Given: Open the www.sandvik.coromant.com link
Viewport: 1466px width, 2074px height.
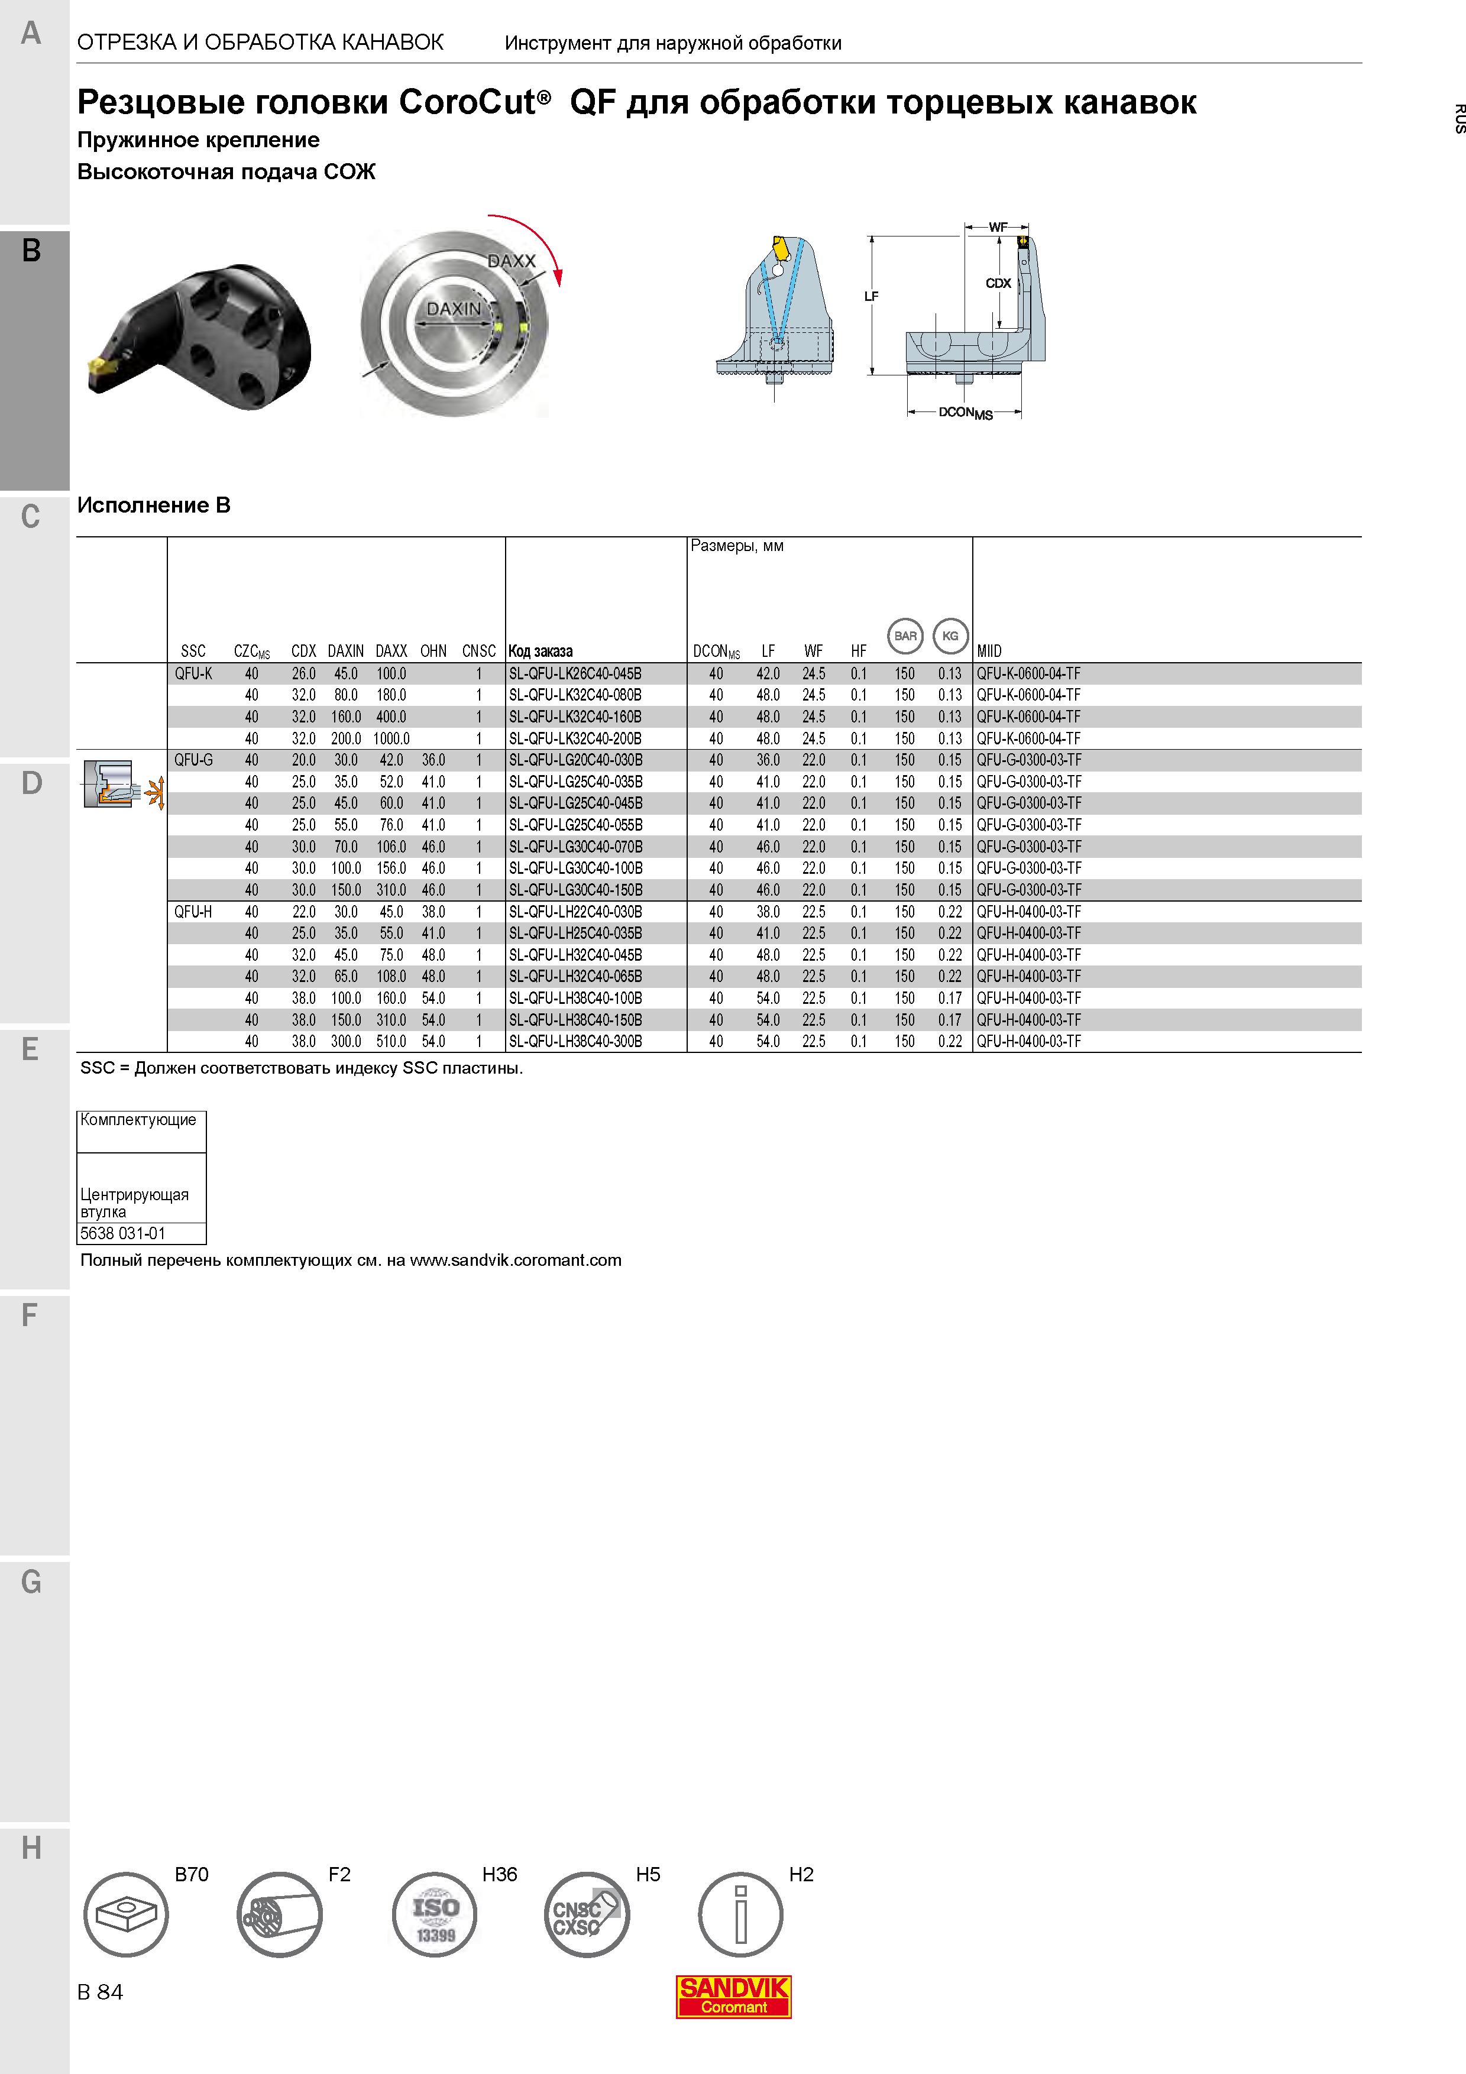Looking at the screenshot, I should (x=516, y=1260).
